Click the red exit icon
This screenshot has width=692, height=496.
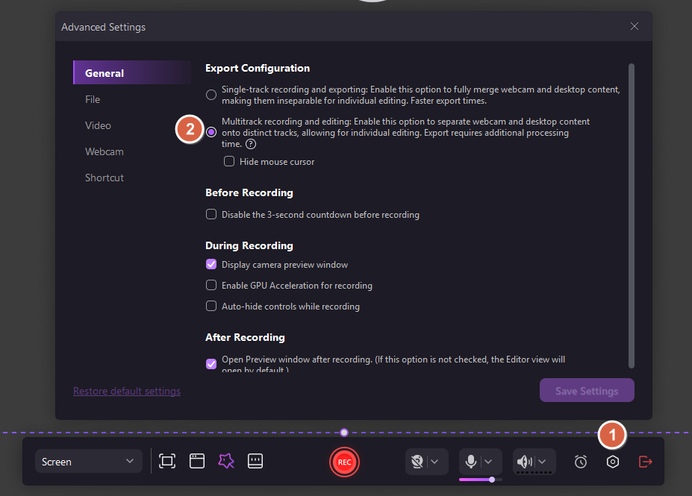pyautogui.click(x=646, y=462)
